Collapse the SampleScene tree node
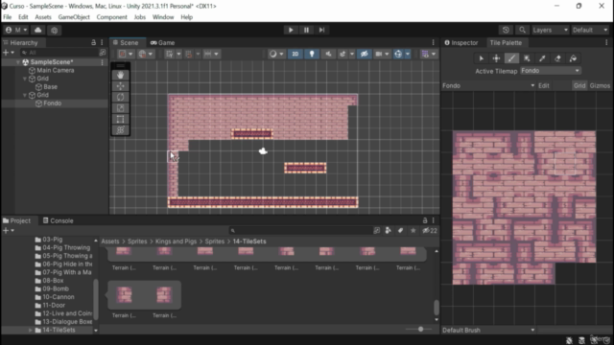Viewport: 614px width, 345px height. (x=18, y=62)
